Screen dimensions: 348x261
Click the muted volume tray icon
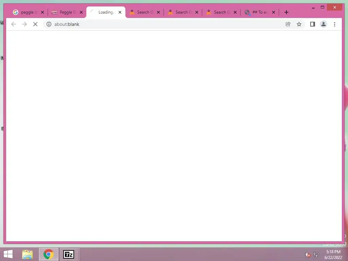[x=308, y=254]
